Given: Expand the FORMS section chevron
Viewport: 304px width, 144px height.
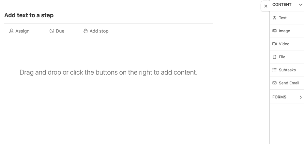Looking at the screenshot, I should [x=300, y=97].
